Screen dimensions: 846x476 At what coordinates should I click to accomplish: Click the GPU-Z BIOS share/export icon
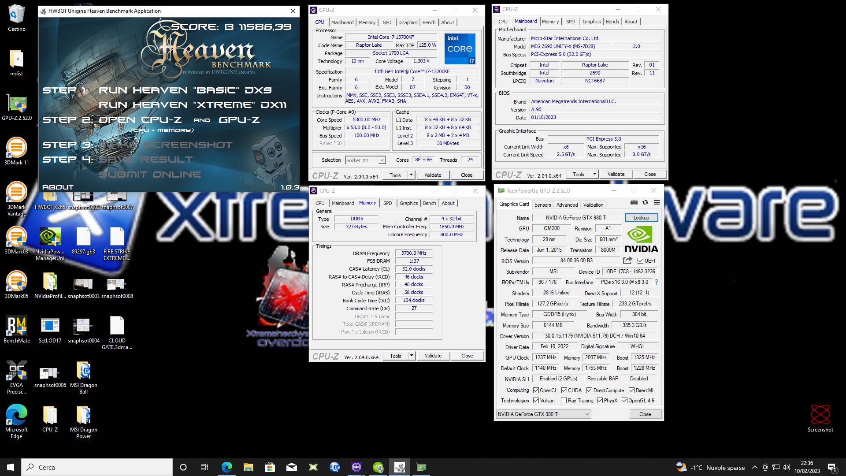627,260
